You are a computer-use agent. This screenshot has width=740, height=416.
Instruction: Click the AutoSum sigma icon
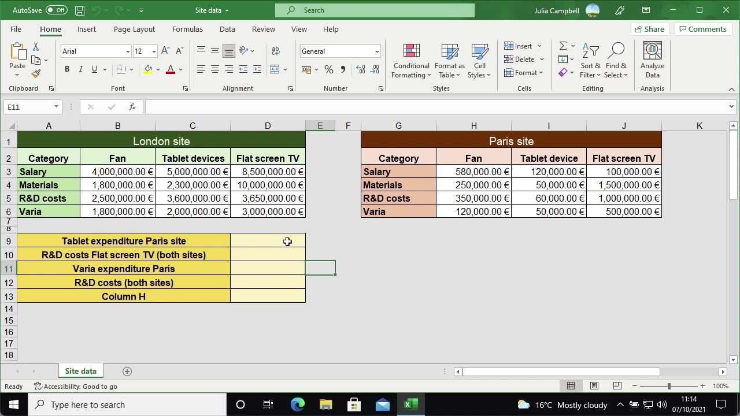[x=563, y=46]
